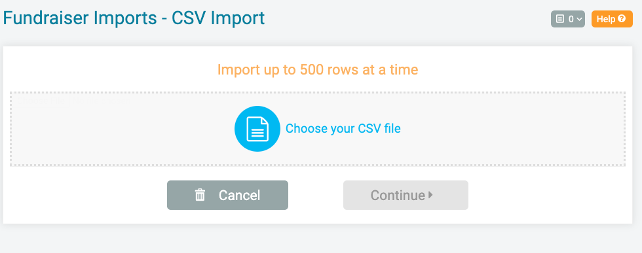Click inside the dashed file drop zone
The height and width of the screenshot is (253, 642).
pos(317,129)
